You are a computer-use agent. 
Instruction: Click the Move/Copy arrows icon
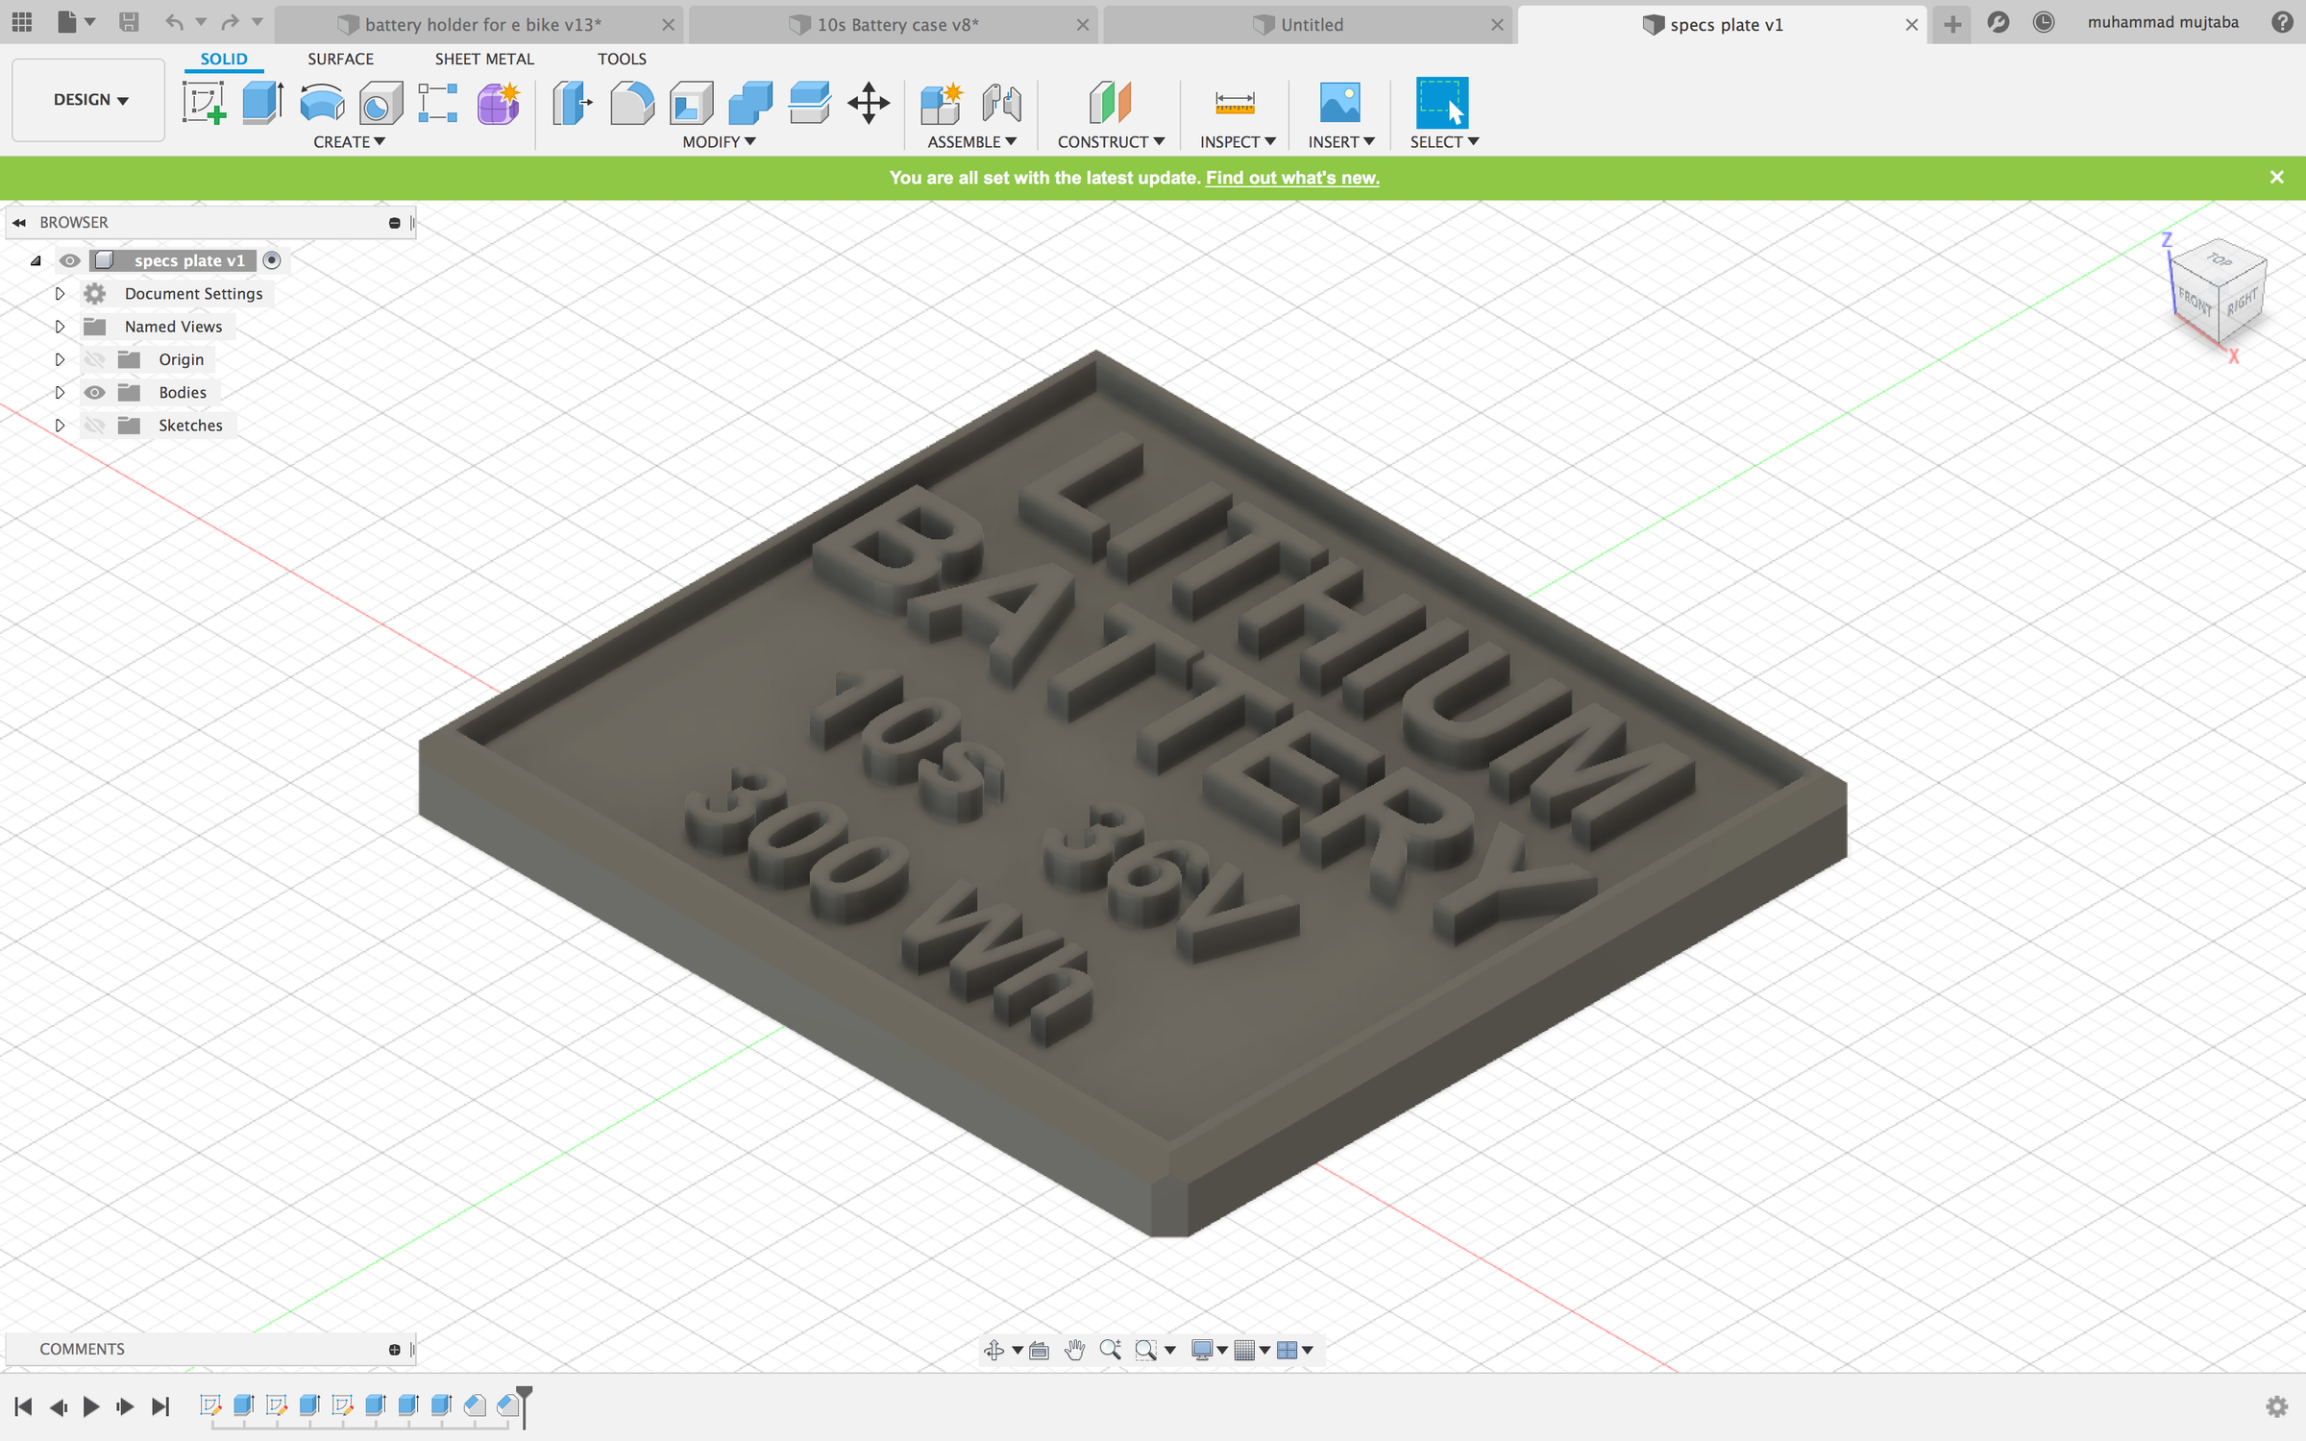pos(868,103)
